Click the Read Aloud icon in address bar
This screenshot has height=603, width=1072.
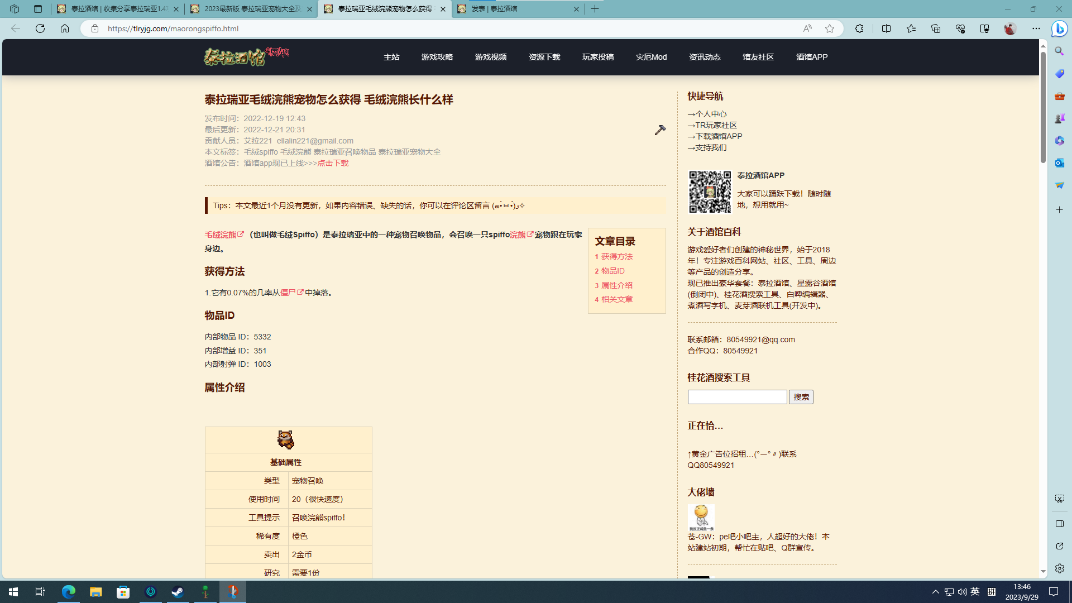pyautogui.click(x=807, y=28)
